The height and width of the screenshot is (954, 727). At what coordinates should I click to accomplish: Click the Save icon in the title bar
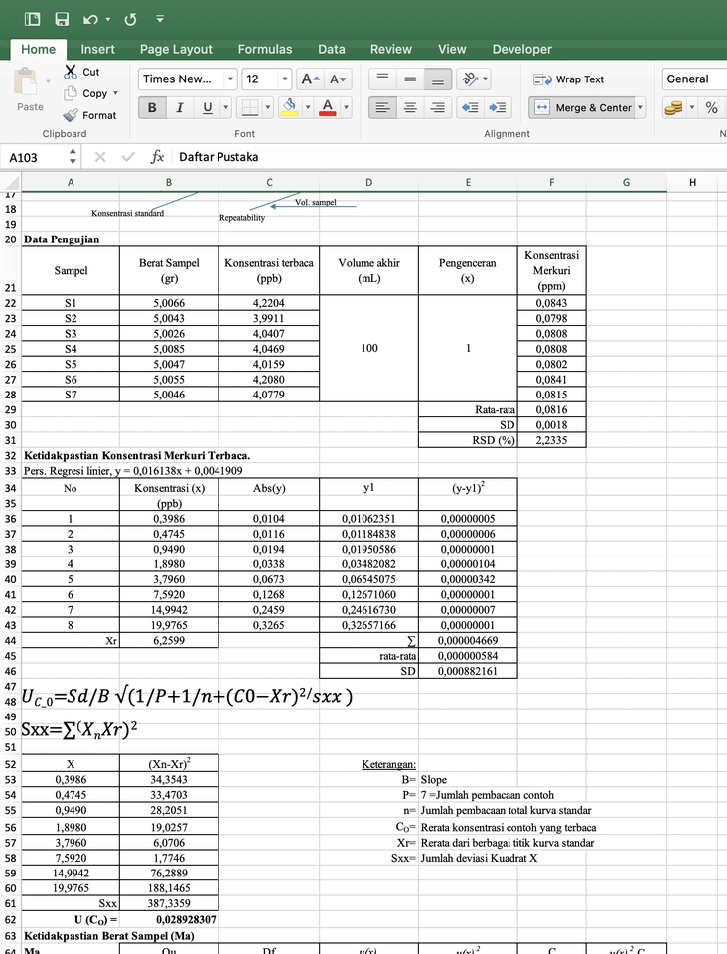click(62, 19)
